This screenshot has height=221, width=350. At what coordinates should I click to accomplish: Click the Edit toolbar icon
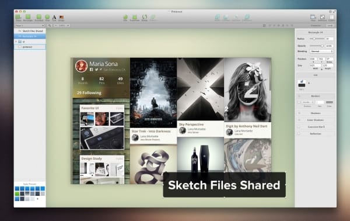coord(125,17)
